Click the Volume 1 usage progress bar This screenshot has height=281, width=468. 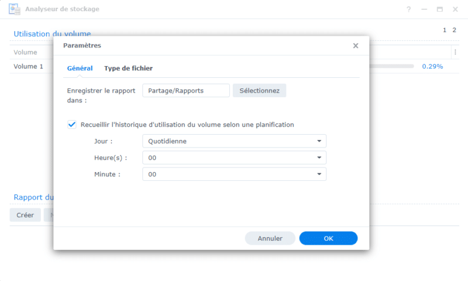(x=391, y=67)
